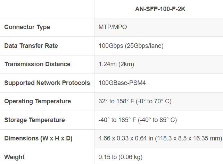223x164 pixels.
Task: Click the AN-SFP-100-F-2K column header
Action: pyautogui.click(x=160, y=9)
